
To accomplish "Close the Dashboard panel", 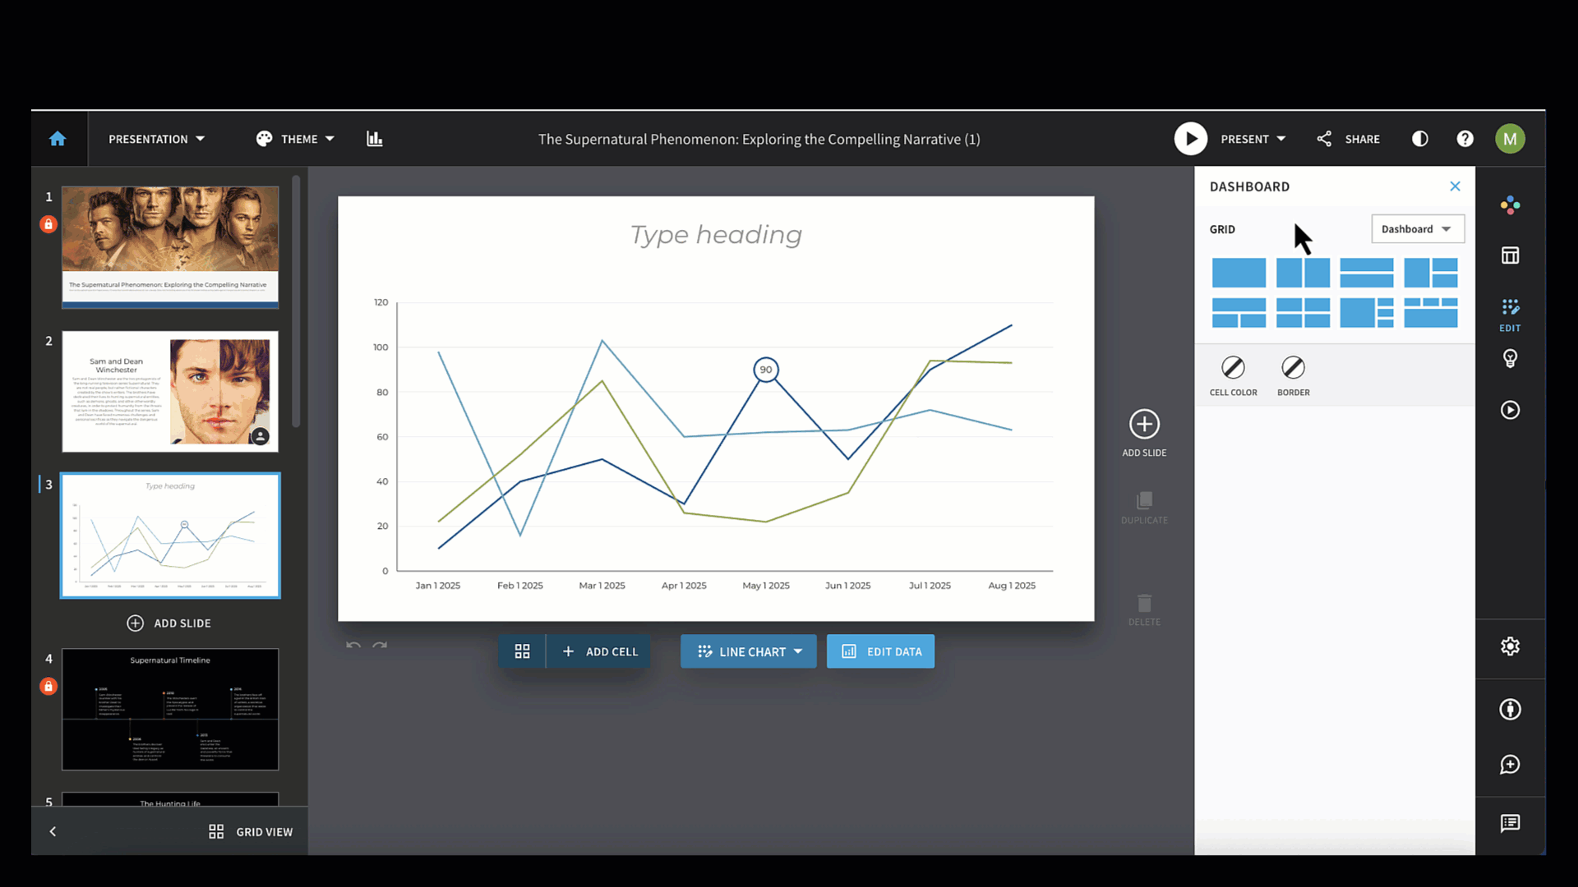I will coord(1455,186).
